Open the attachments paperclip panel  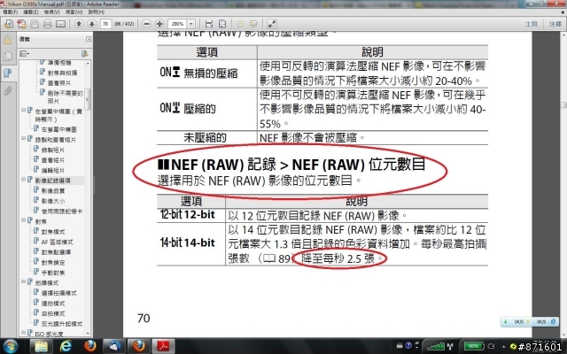tap(7, 90)
